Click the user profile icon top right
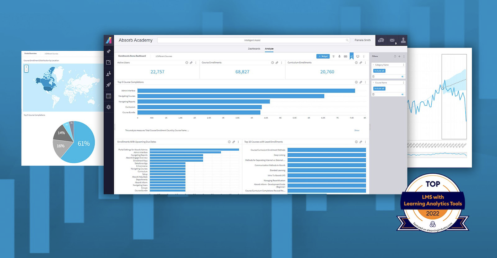 (x=403, y=40)
